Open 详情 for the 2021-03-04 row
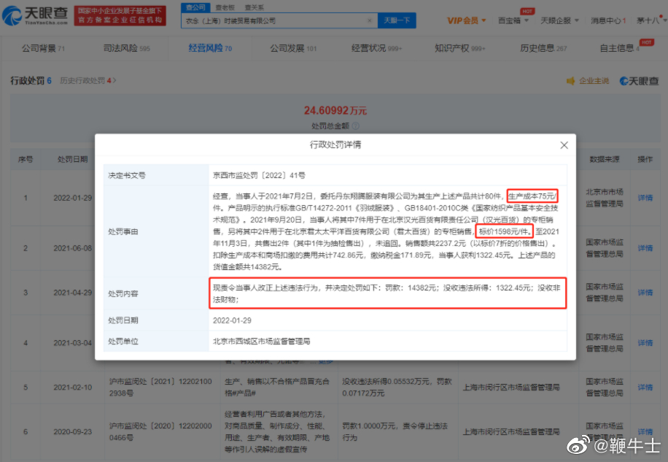 645,342
